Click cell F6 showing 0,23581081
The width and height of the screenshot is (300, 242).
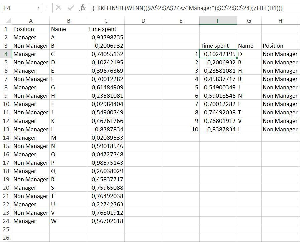[218, 71]
